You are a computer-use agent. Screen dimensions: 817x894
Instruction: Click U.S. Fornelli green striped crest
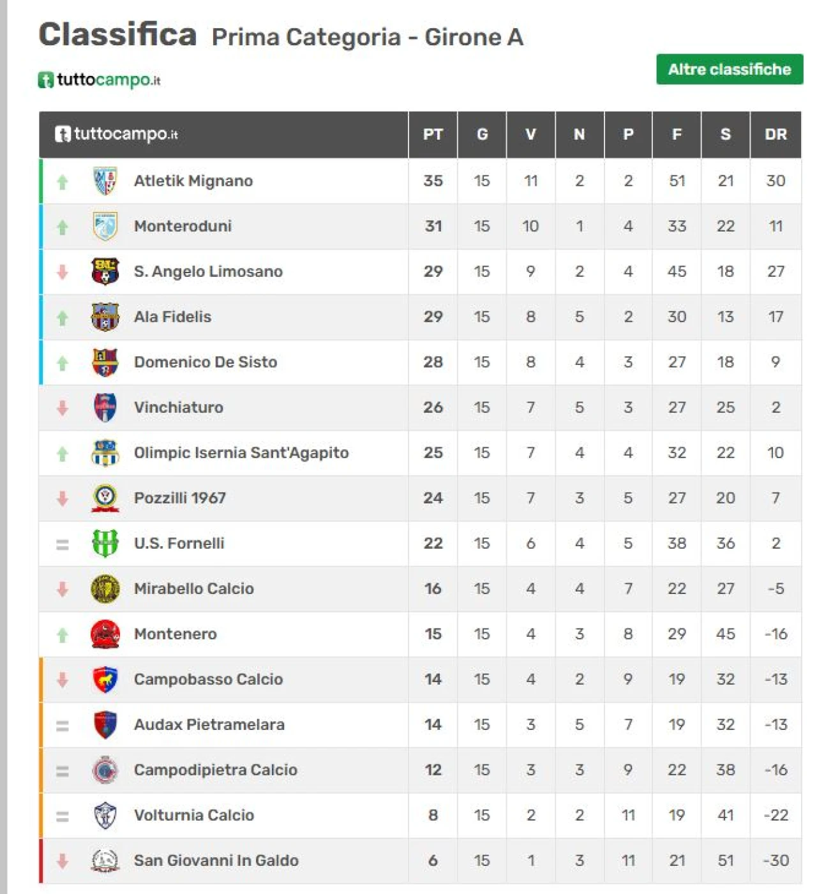[x=105, y=544]
